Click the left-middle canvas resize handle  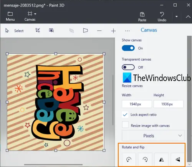coord(7,102)
